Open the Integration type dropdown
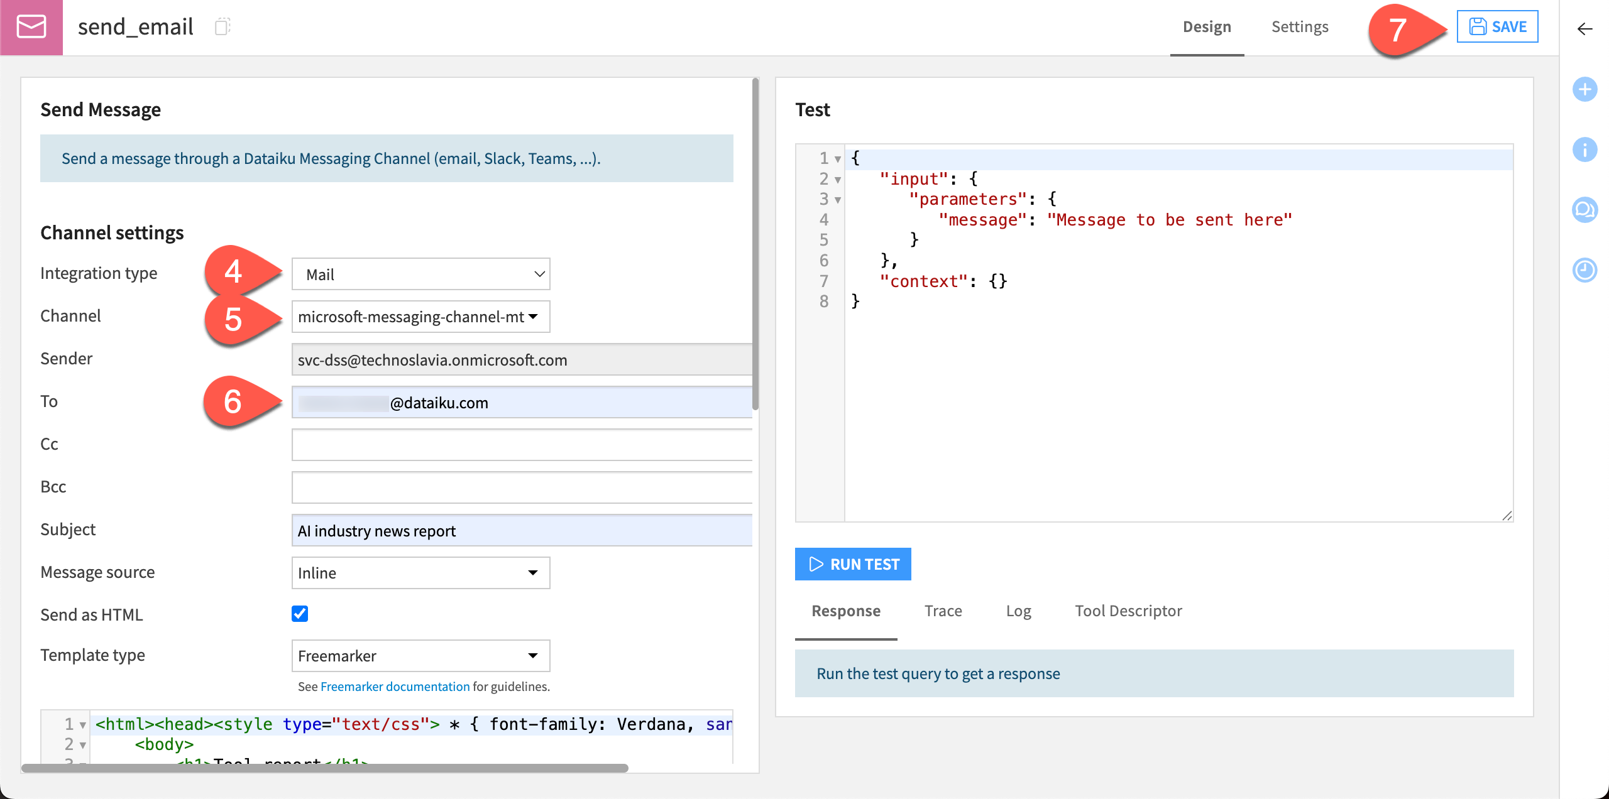The height and width of the screenshot is (799, 1609). 420,274
